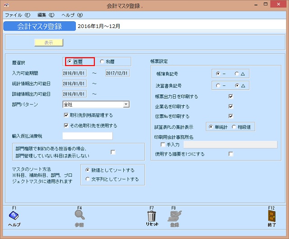The width and height of the screenshot is (289, 239).
Task: Click the F7 リセット trash icon
Action: click(152, 216)
